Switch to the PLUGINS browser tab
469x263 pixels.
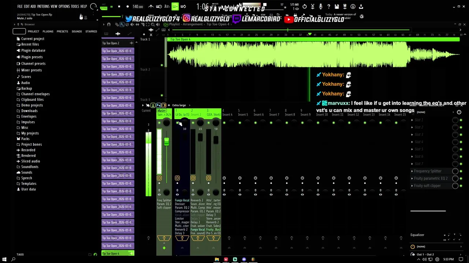point(48,31)
